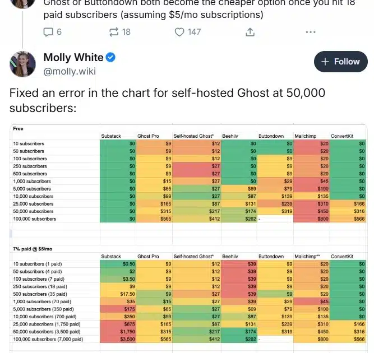
Task: Click the 147 likes count
Action: click(x=194, y=32)
